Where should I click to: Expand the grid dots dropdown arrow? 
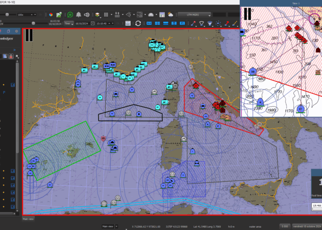pyautogui.click(x=111, y=15)
